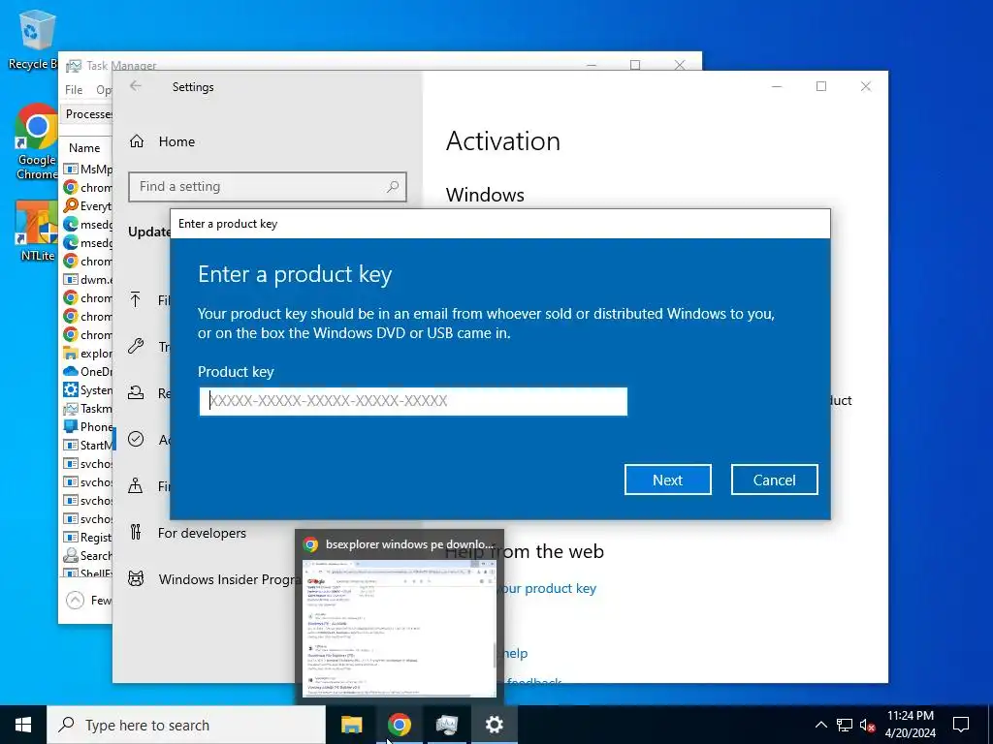Minimize the Settings window
The width and height of the screenshot is (993, 744).
pyautogui.click(x=777, y=86)
